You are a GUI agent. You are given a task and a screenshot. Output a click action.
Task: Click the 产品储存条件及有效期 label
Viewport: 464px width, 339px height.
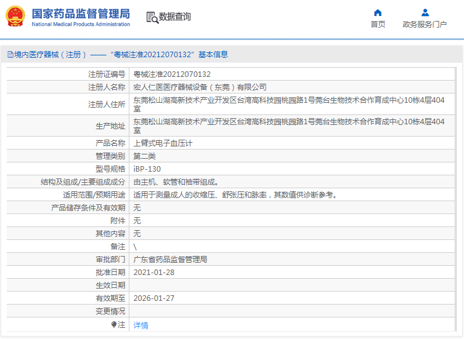88,208
